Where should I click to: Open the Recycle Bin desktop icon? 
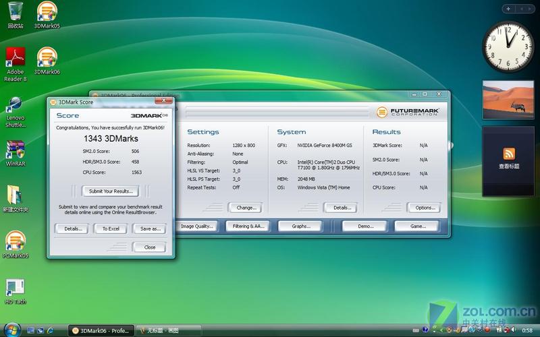[x=16, y=15]
